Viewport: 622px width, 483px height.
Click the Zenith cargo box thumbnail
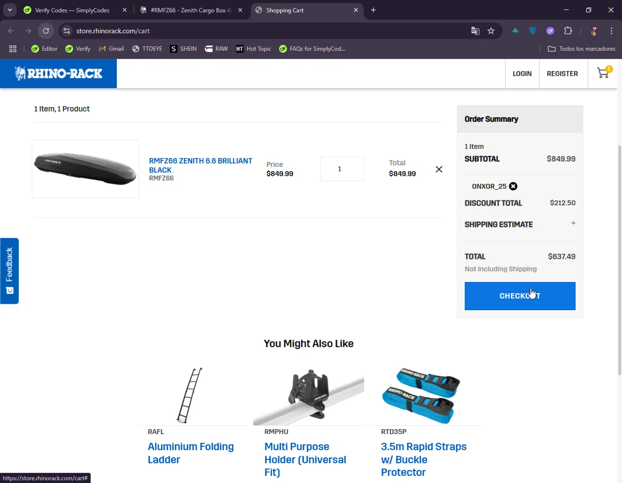85,169
